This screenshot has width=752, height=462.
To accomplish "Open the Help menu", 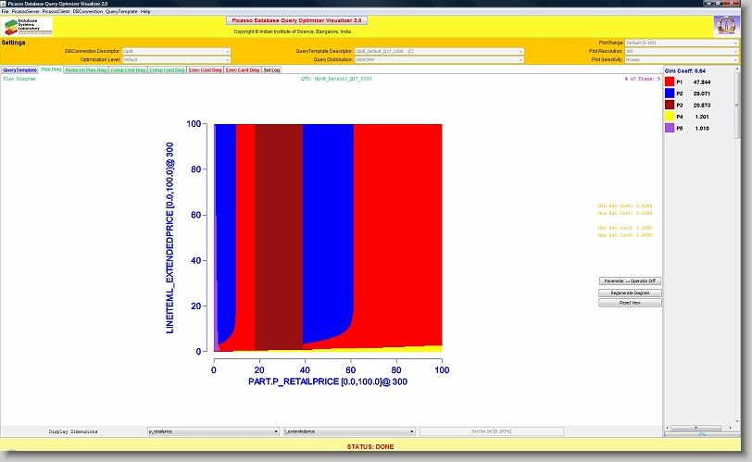I will (145, 11).
